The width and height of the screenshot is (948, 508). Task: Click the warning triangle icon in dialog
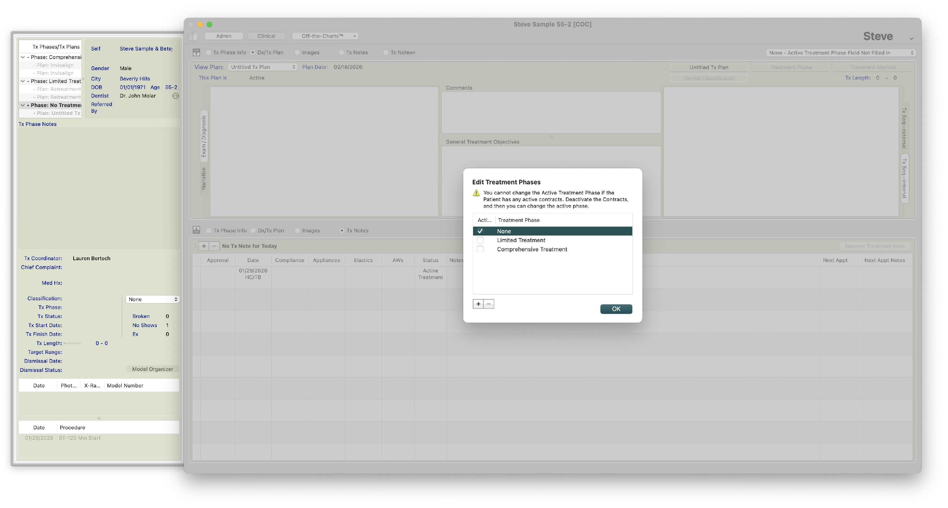[x=476, y=193]
